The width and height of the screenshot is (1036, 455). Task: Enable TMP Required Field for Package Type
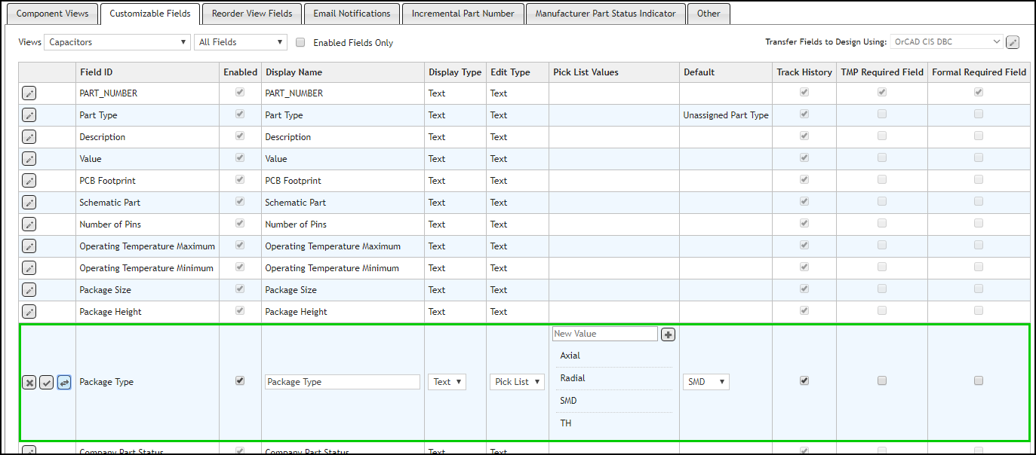(881, 381)
